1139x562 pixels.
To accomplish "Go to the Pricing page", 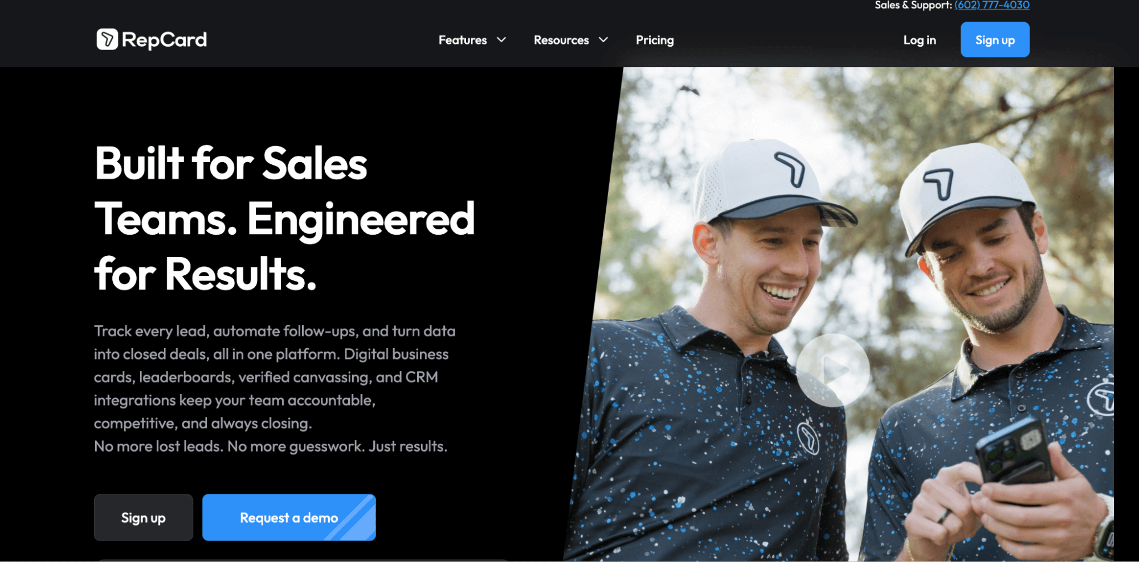I will (x=655, y=40).
